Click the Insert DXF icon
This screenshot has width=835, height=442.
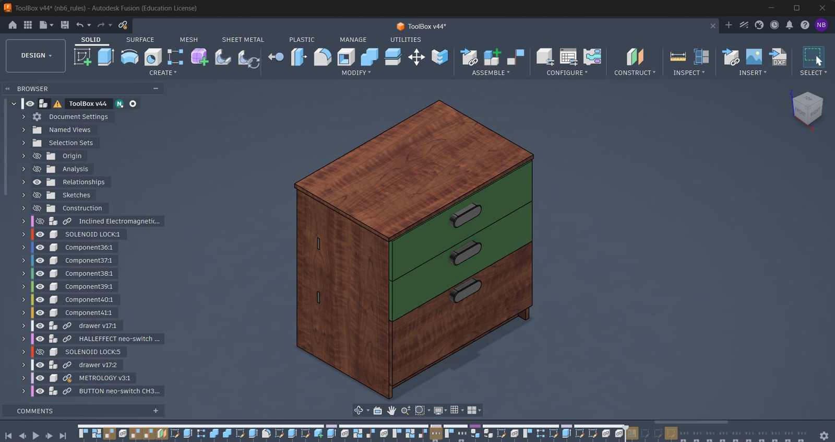click(x=778, y=57)
